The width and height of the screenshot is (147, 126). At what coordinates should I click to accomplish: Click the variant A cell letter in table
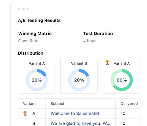point(34,114)
